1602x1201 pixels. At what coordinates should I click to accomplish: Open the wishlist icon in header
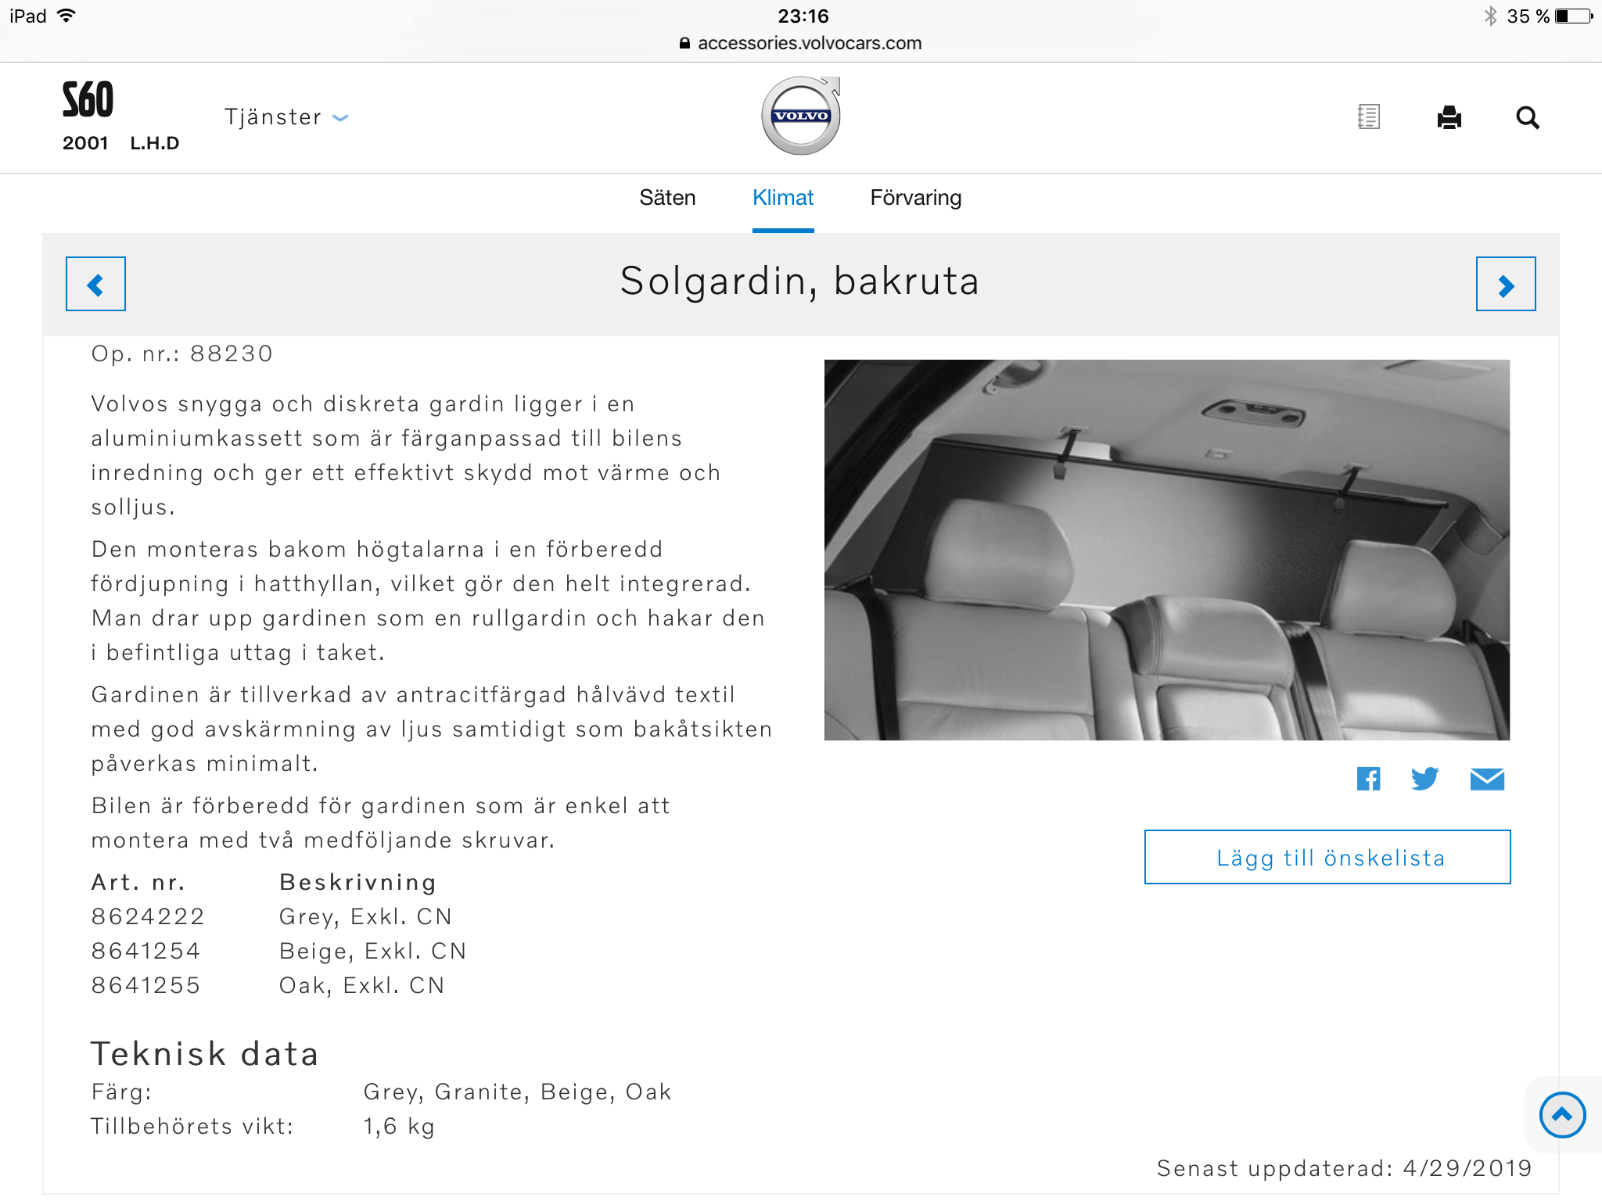pos(1369,117)
